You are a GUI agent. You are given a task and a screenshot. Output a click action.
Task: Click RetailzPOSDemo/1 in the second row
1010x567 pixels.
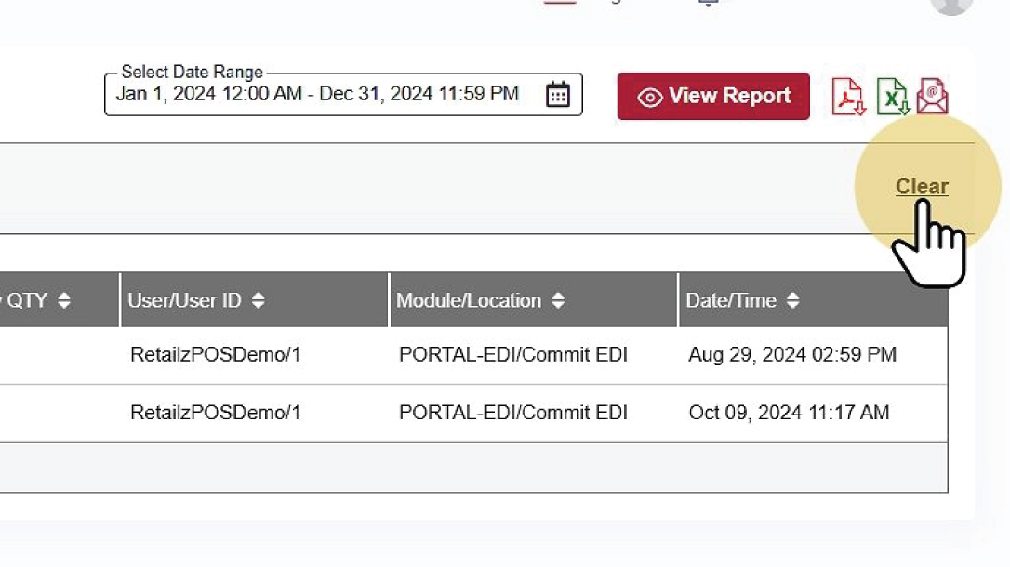[216, 413]
